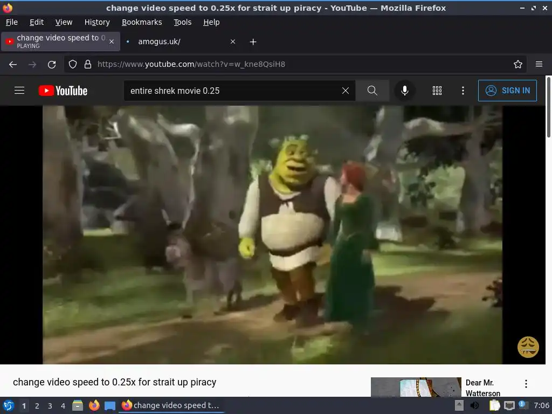Screen dimensions: 552x414
Task: Open YouTube settings three-dot menu
Action: point(463,91)
